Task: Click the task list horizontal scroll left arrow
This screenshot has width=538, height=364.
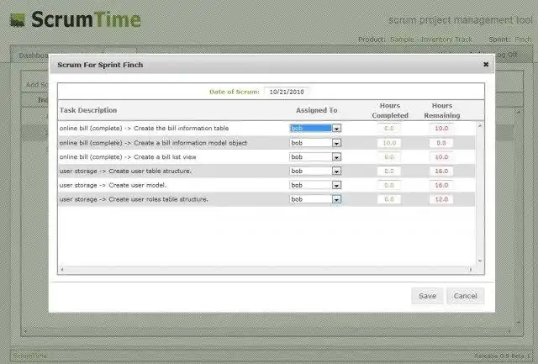Action: [62, 270]
